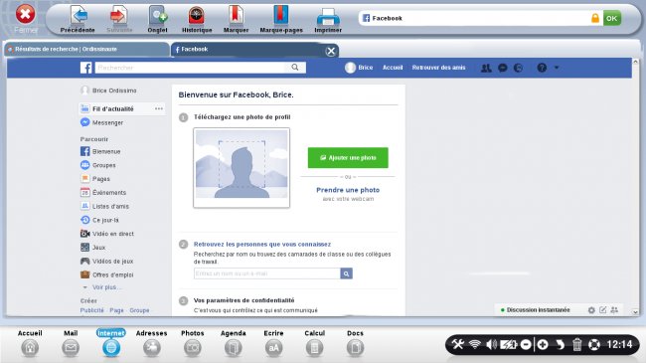
Task: Click the name or e-mail search field
Action: [x=267, y=273]
